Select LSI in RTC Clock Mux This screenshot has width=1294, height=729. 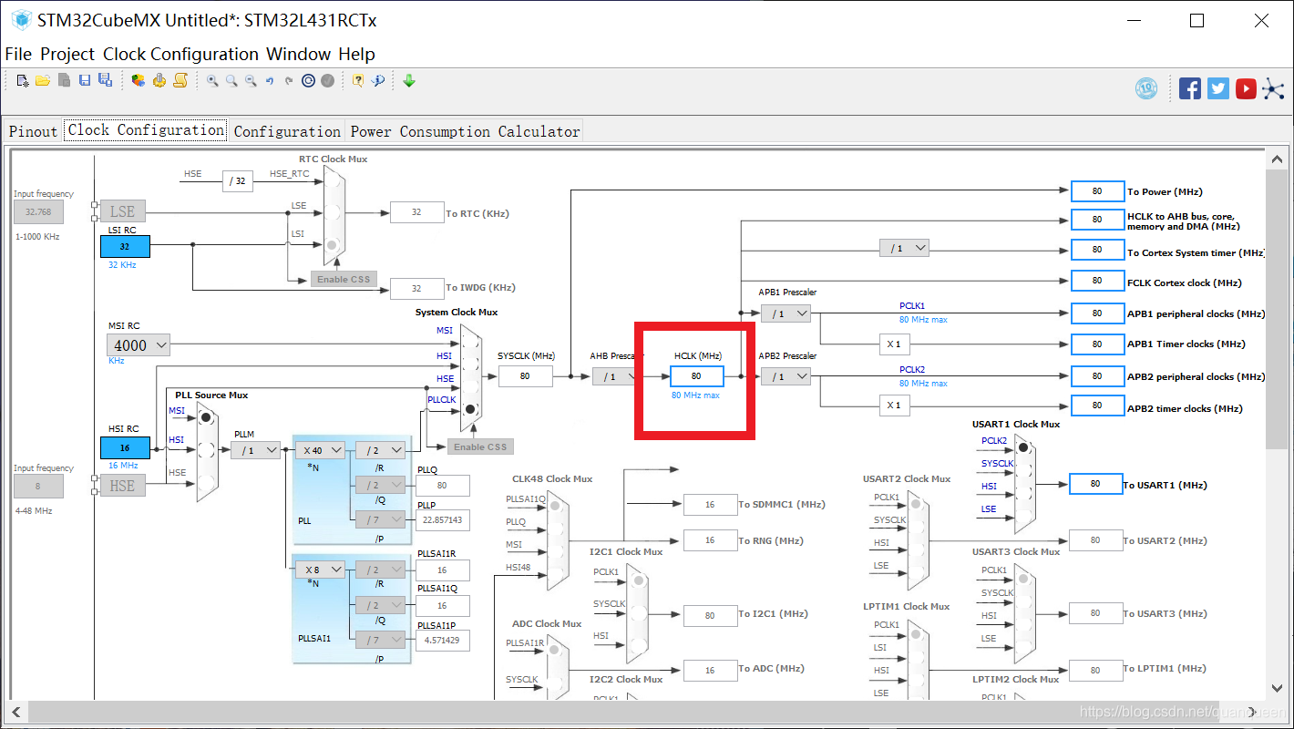(333, 244)
